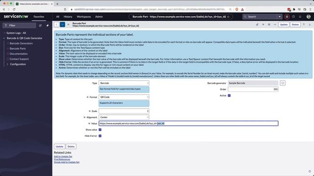Click in the Scale input field
Viewport: 314px width, 176px height.
[124, 111]
